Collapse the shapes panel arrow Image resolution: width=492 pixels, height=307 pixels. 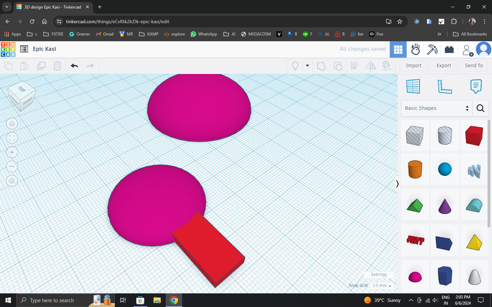tap(397, 184)
